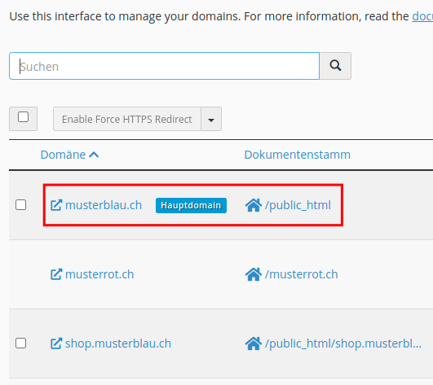Open the documentation link
The image size is (433, 385).
point(422,16)
